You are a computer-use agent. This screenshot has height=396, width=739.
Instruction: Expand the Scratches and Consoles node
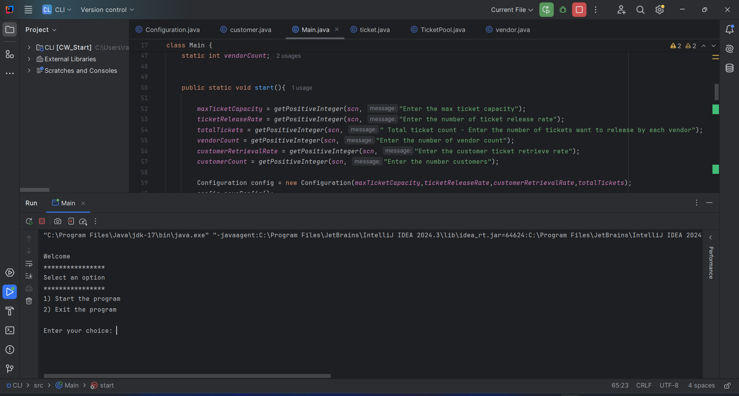click(29, 70)
